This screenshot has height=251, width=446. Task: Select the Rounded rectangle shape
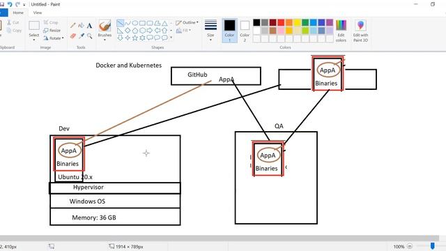click(x=150, y=23)
